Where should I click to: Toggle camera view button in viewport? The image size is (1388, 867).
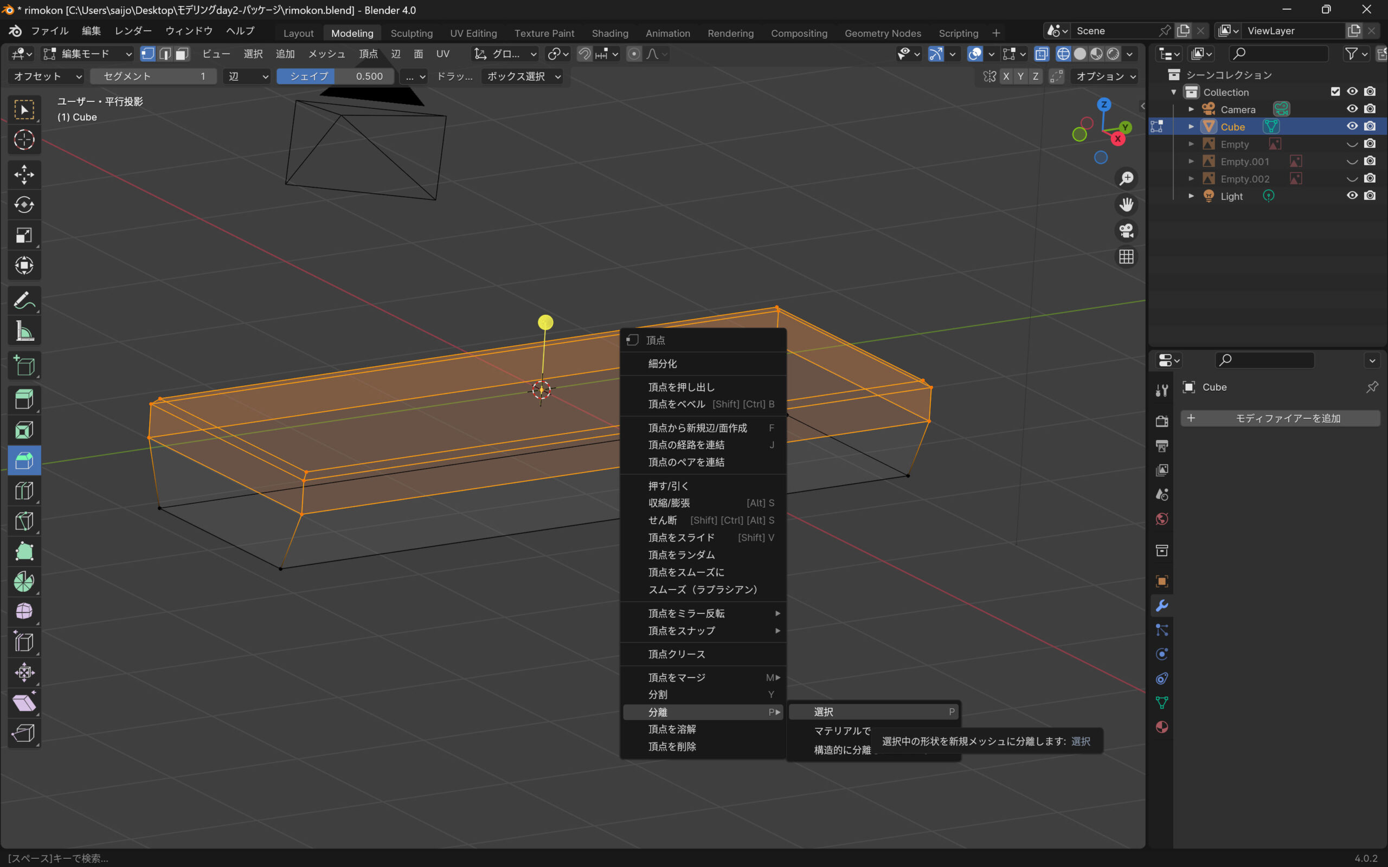pyautogui.click(x=1126, y=230)
